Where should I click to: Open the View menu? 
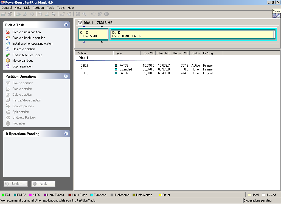click(x=18, y=8)
